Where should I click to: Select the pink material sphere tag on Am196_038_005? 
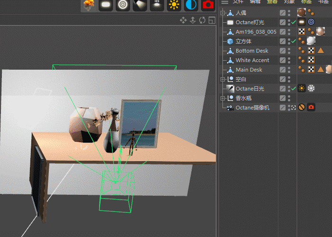321,32
